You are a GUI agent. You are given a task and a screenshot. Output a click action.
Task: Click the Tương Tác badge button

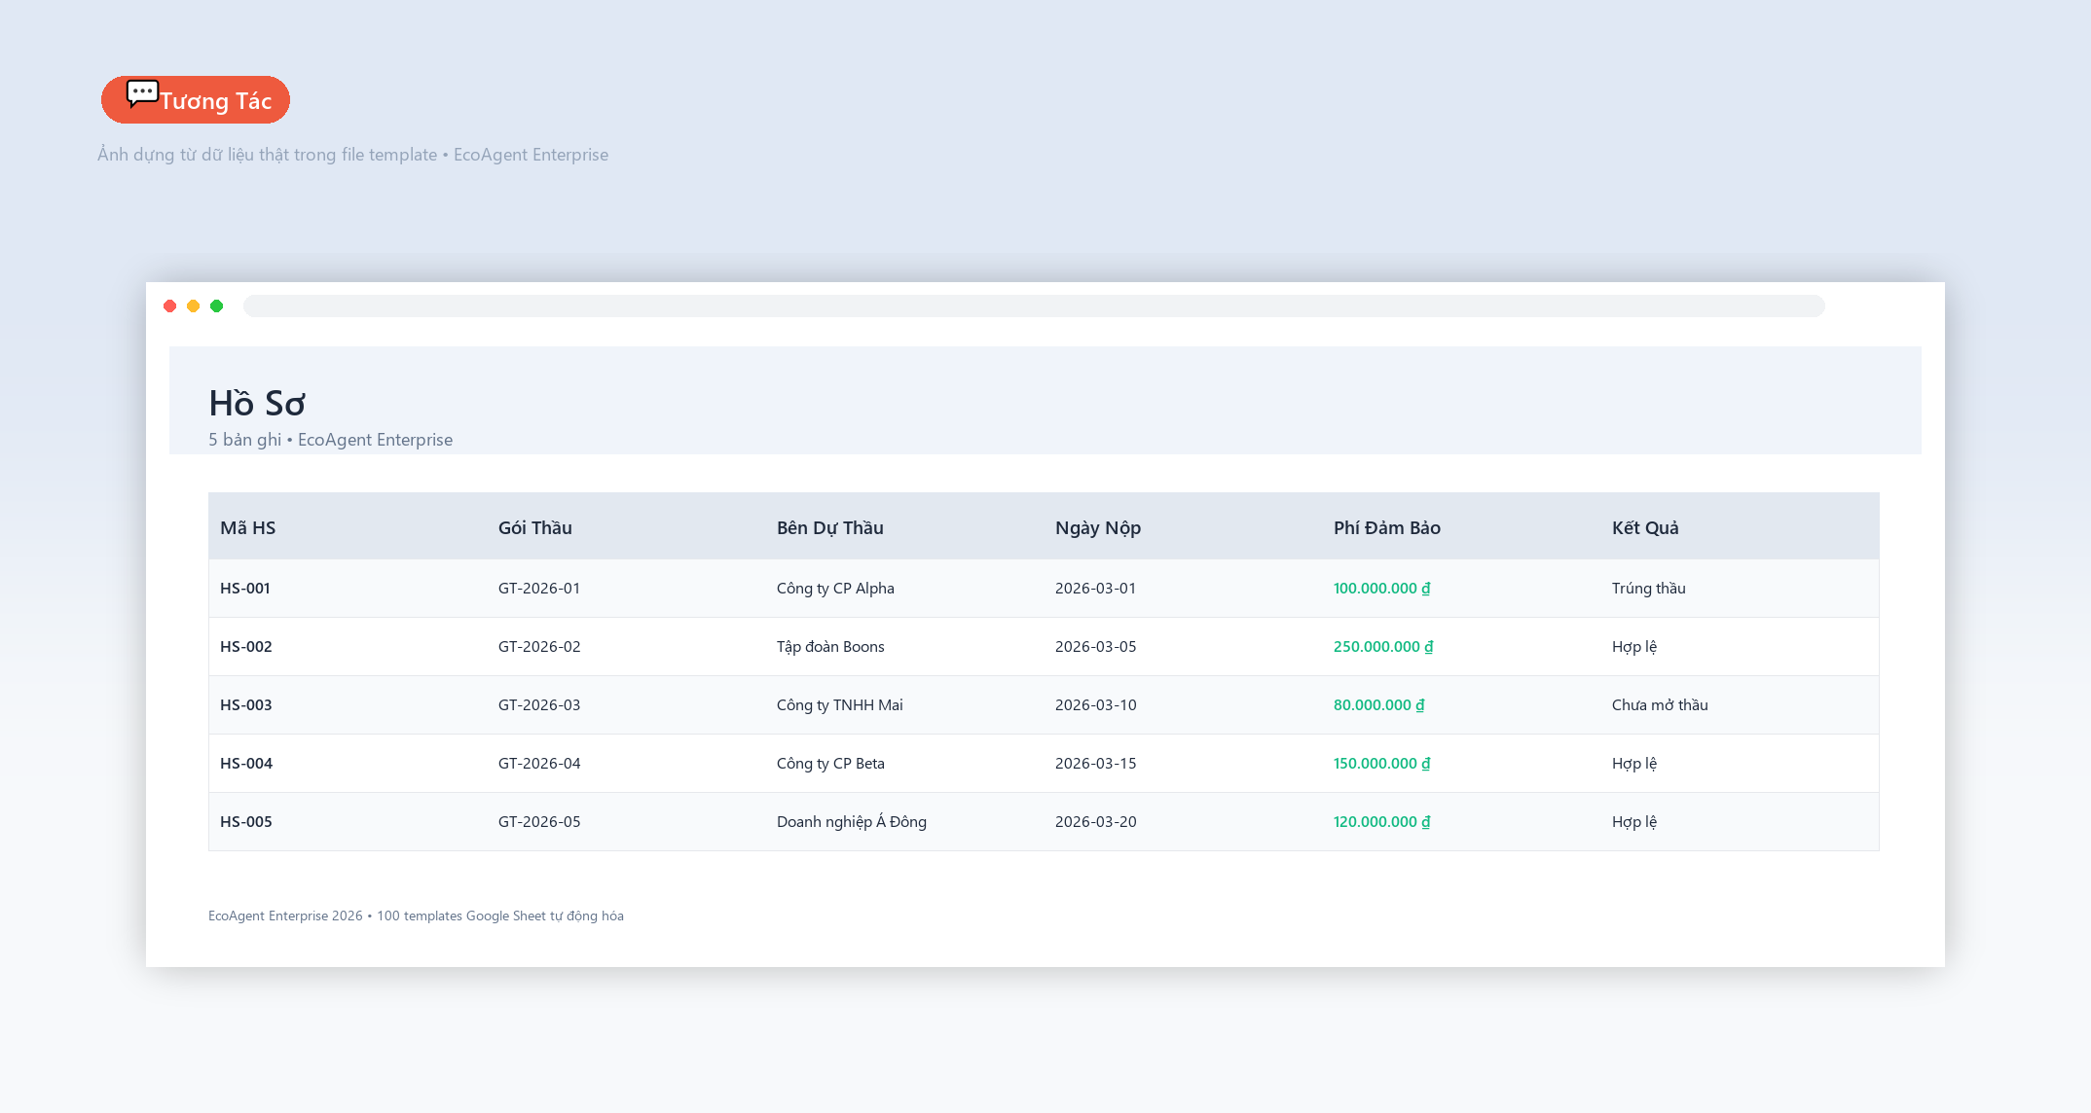[196, 100]
